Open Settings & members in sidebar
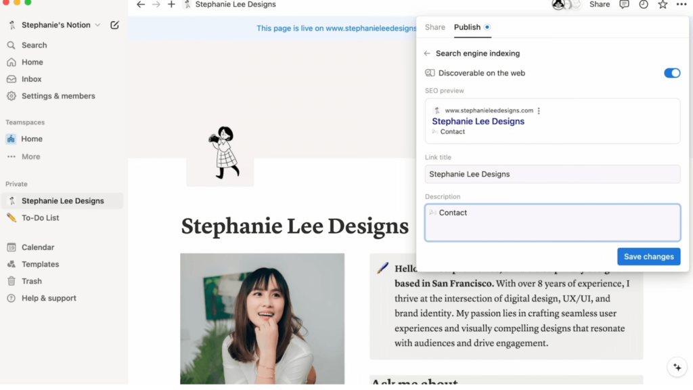The width and height of the screenshot is (693, 390). [58, 96]
